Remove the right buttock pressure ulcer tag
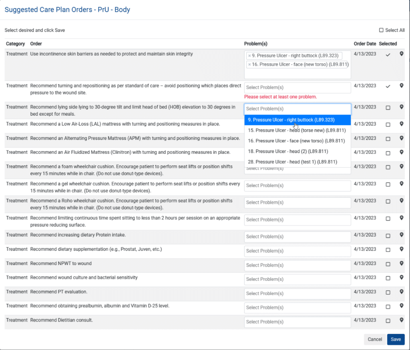The image size is (410, 350). 249,56
